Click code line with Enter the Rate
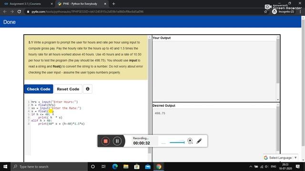 56,108
